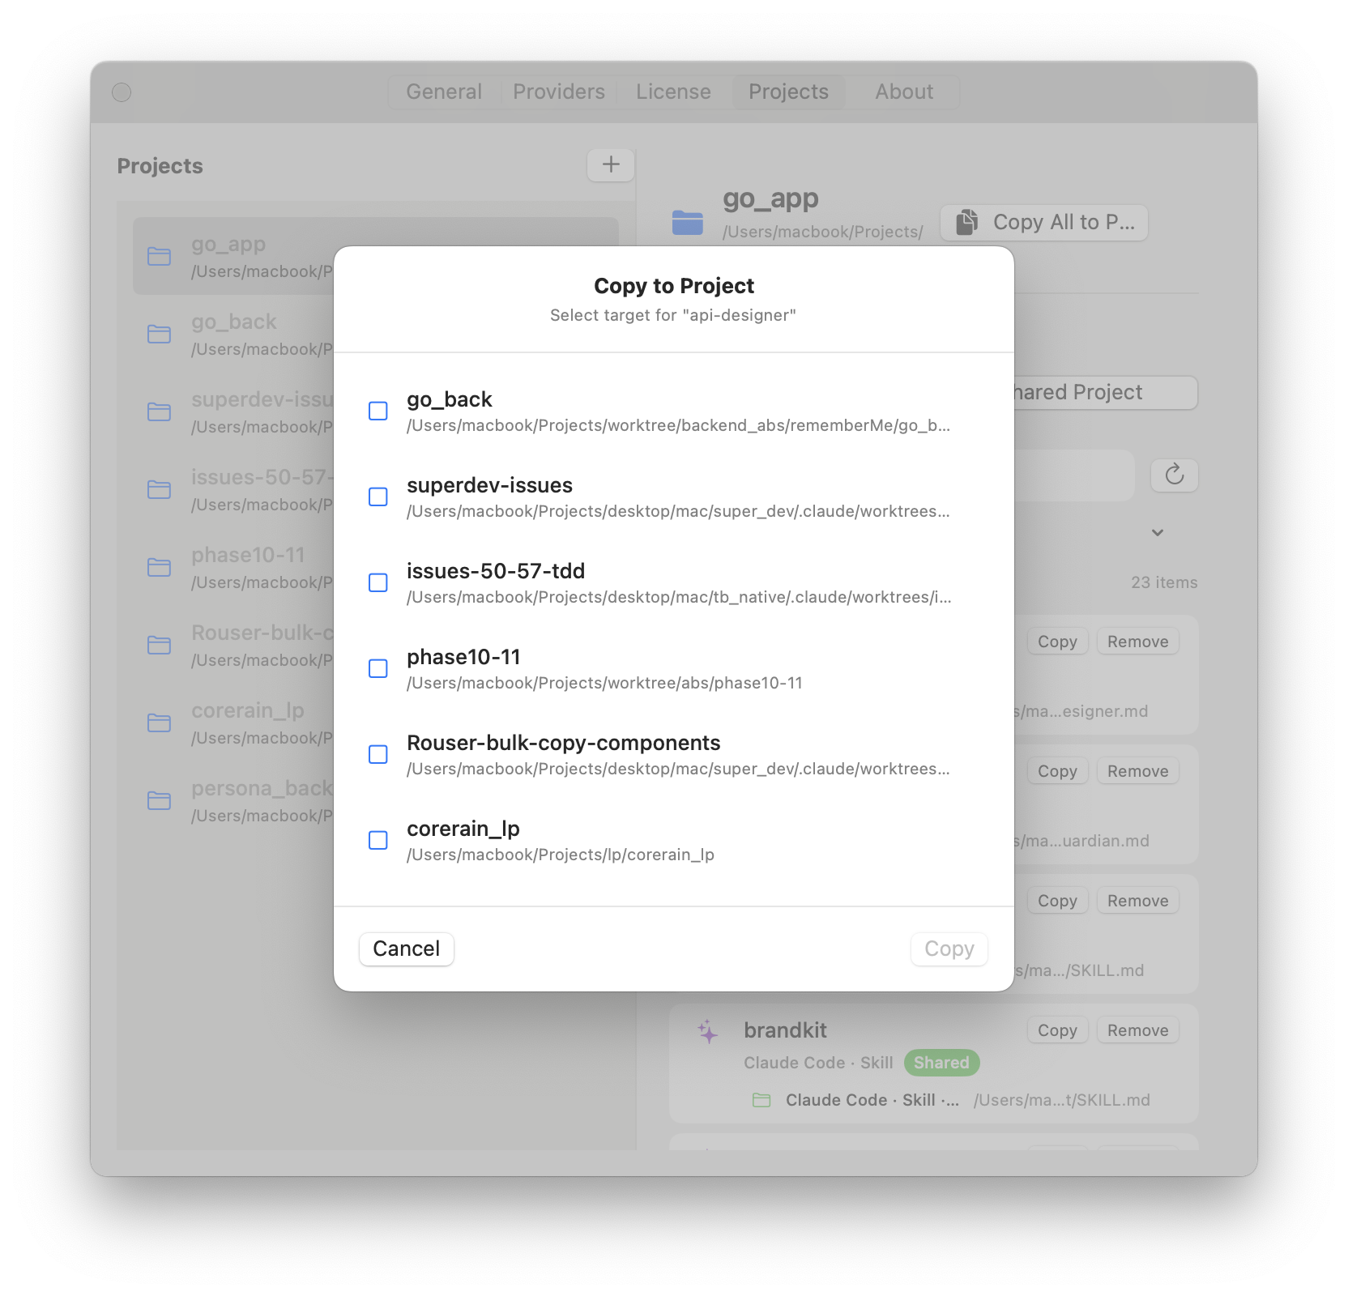
Task: Click go_app folder icon in sidebar
Action: point(160,257)
